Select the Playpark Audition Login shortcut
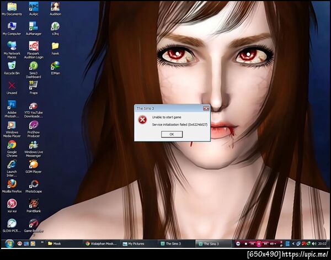Viewport: 331px width, 260px height. coord(34,50)
